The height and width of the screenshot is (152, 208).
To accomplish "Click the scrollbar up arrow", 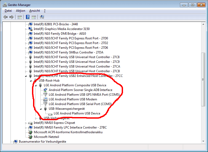I will [203, 24].
